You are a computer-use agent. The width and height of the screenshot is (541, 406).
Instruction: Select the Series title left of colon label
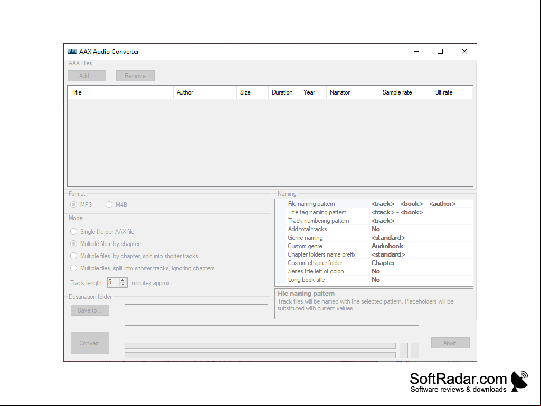316,271
